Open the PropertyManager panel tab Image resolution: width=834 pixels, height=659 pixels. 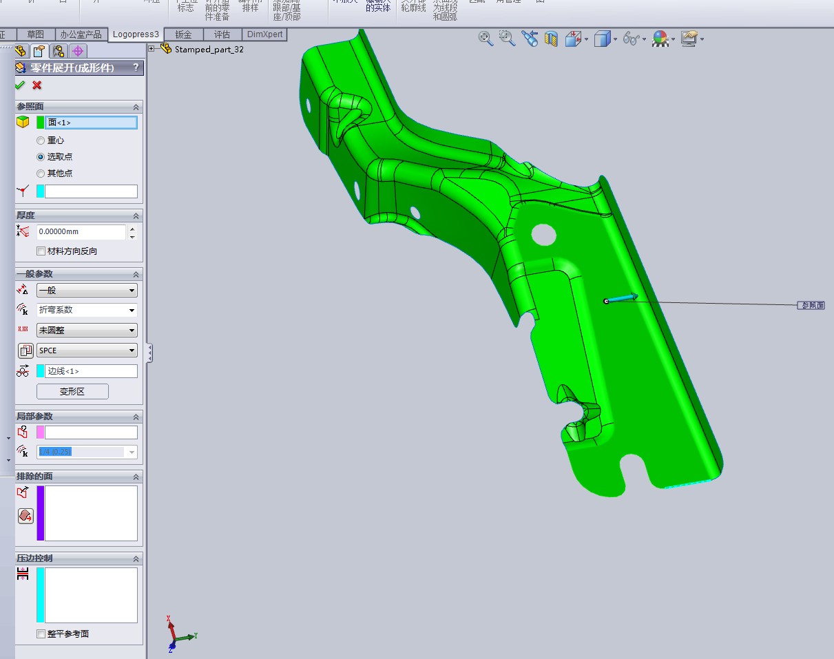(x=39, y=51)
